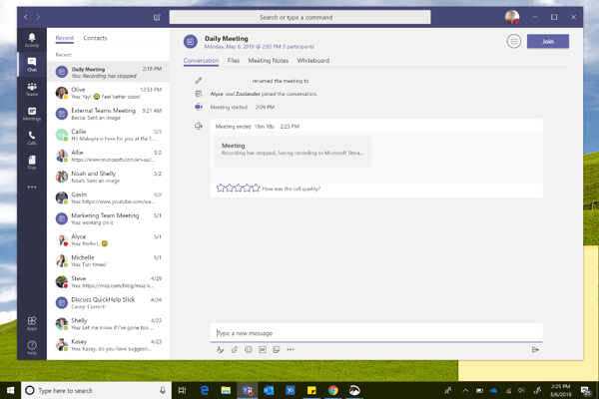Viewport: 599px width, 399px height.
Task: Open the Michelle chat
Action: [109, 260]
